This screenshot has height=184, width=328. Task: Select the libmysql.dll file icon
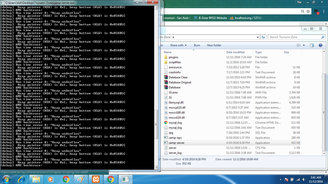(166, 102)
